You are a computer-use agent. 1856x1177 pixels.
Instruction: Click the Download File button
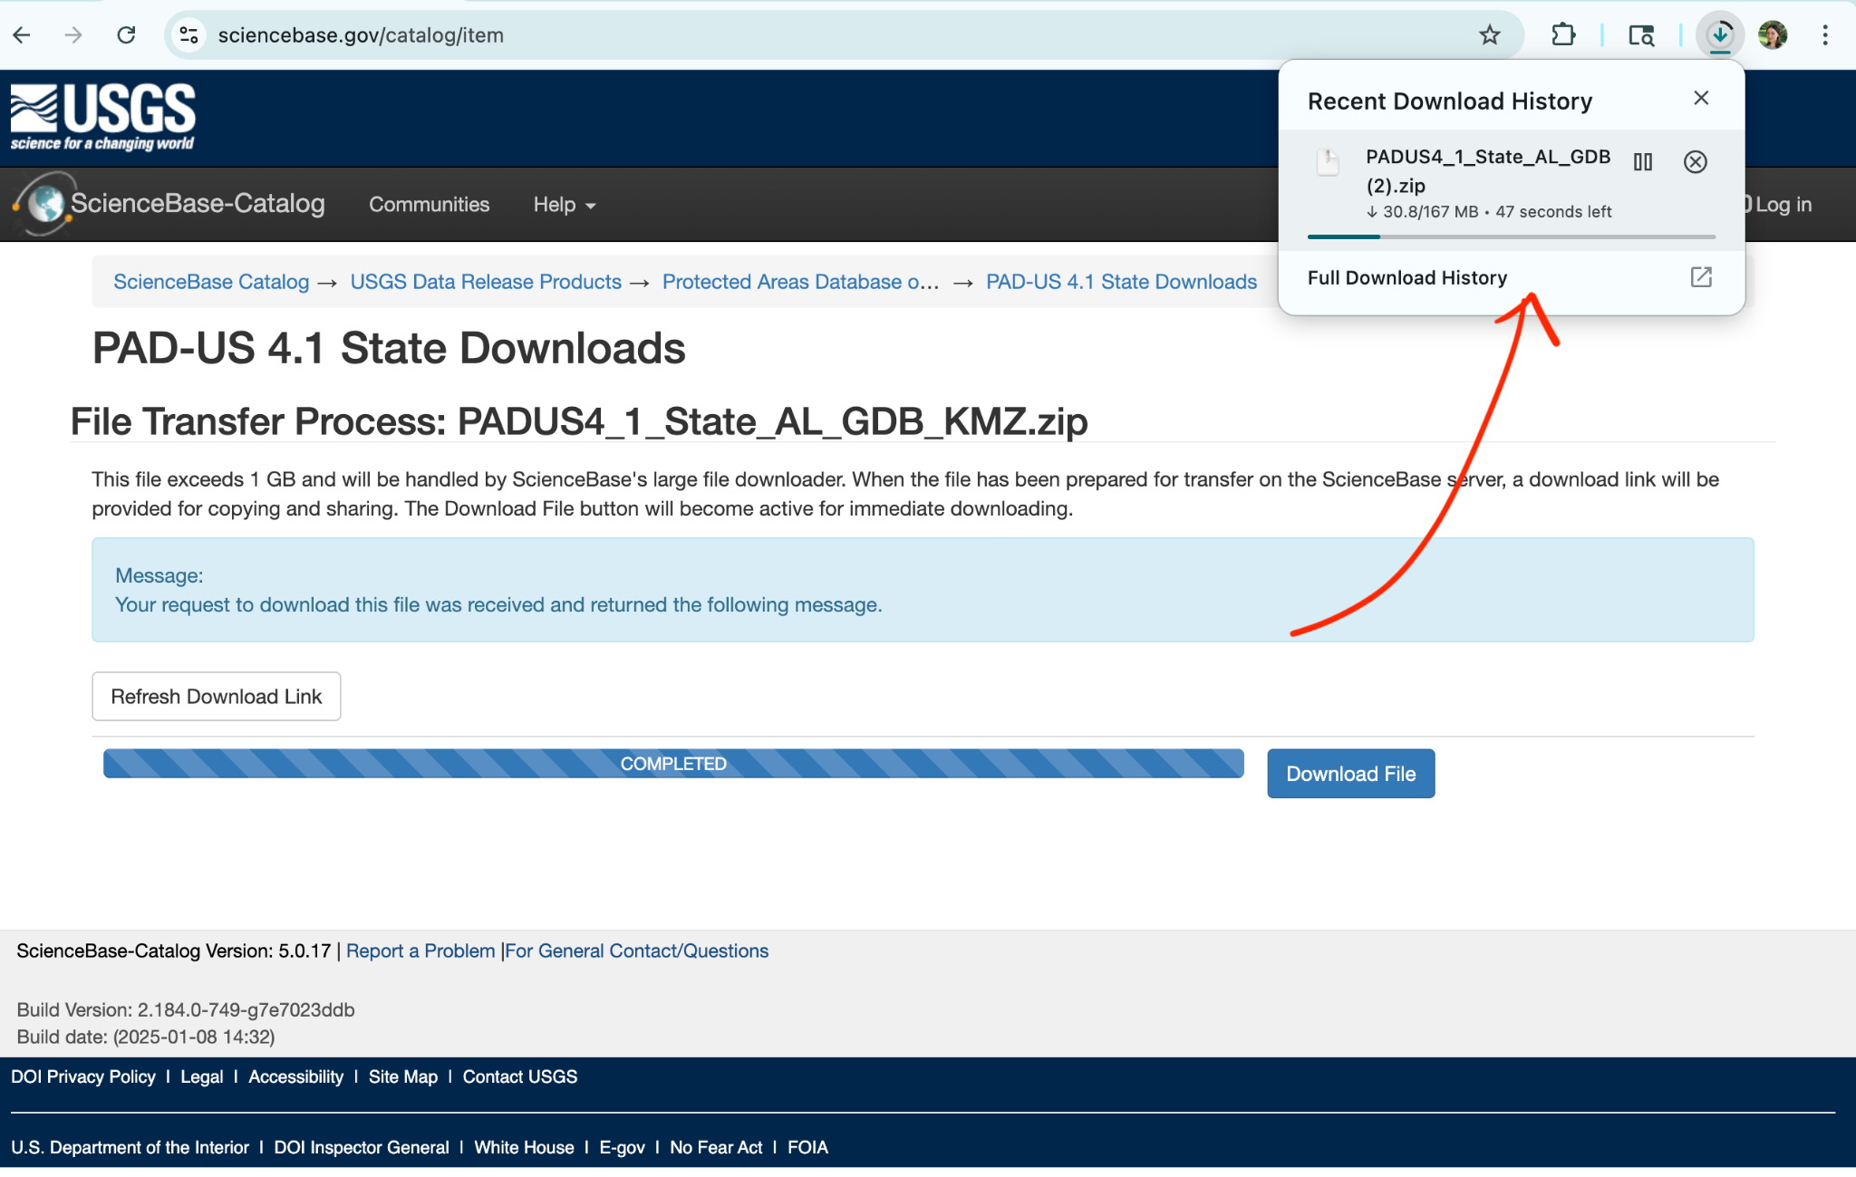[x=1350, y=774]
